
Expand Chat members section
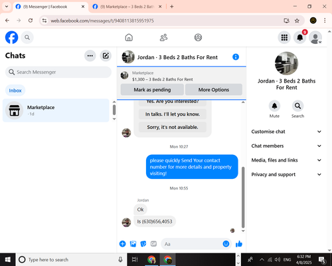click(286, 146)
